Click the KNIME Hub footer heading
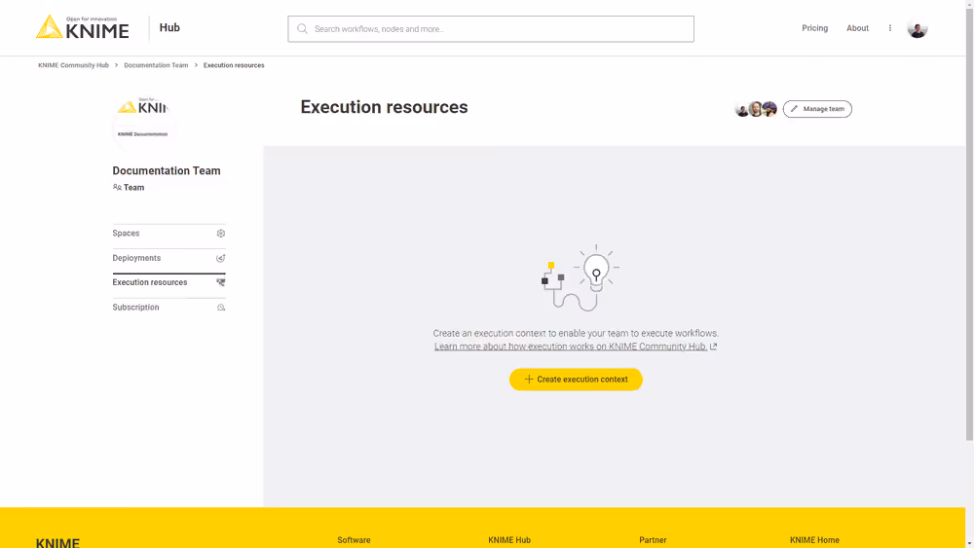This screenshot has height=548, width=974. [509, 540]
